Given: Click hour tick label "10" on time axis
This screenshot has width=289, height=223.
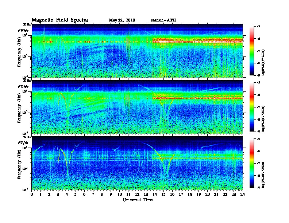Looking at the screenshot, I should click(119, 194).
